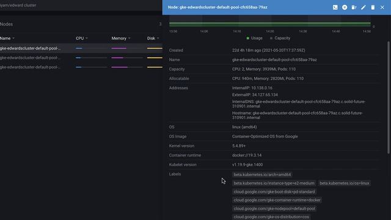
Task: Select the beta.kubernetes.io/arch=amd64 label
Action: 262,175
